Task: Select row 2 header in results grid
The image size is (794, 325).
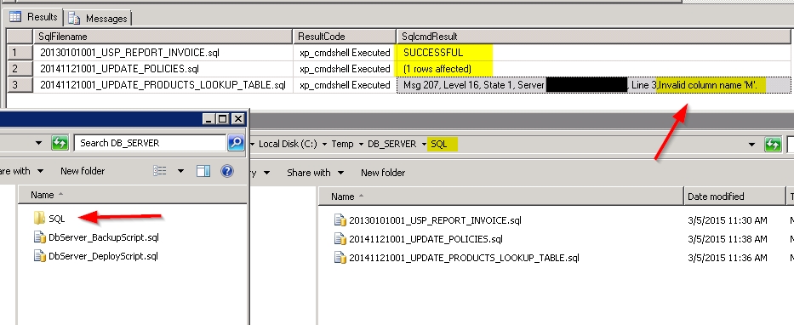Action: point(20,69)
